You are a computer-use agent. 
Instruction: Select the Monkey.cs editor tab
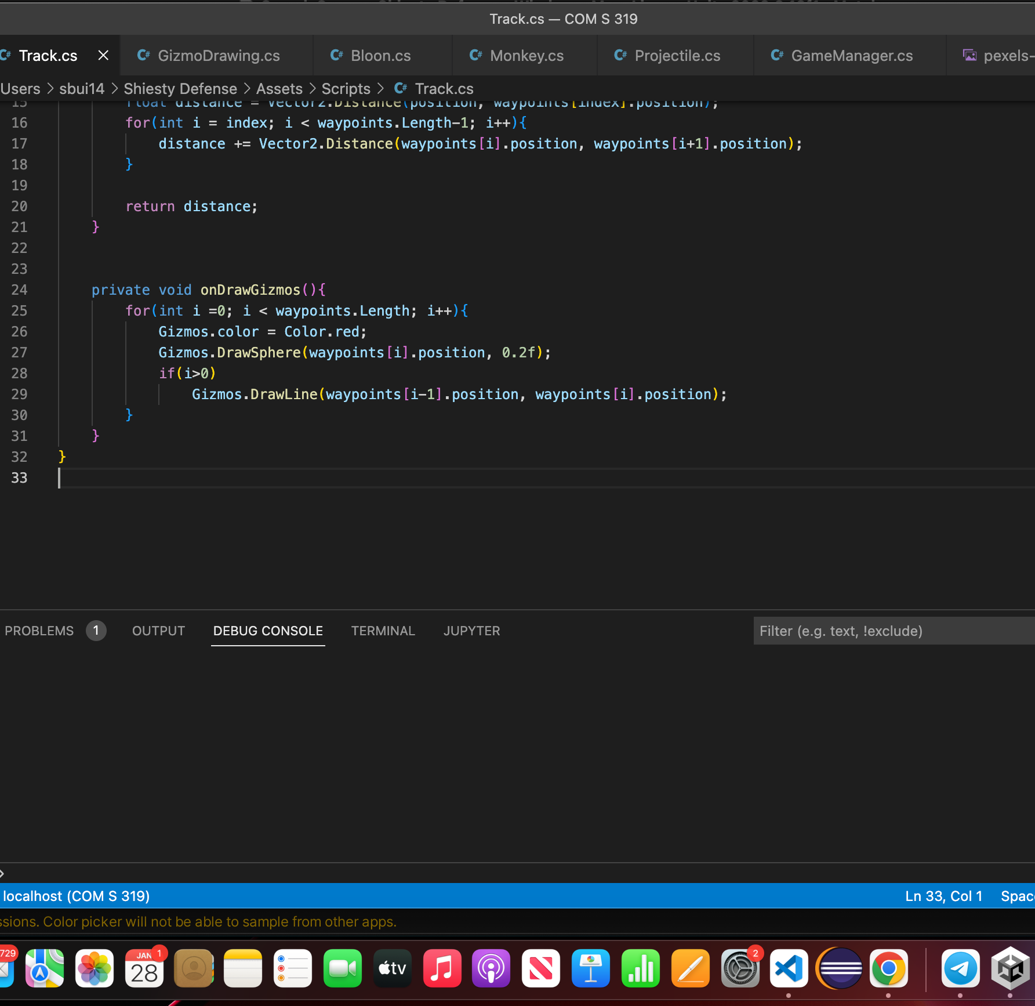pos(526,56)
